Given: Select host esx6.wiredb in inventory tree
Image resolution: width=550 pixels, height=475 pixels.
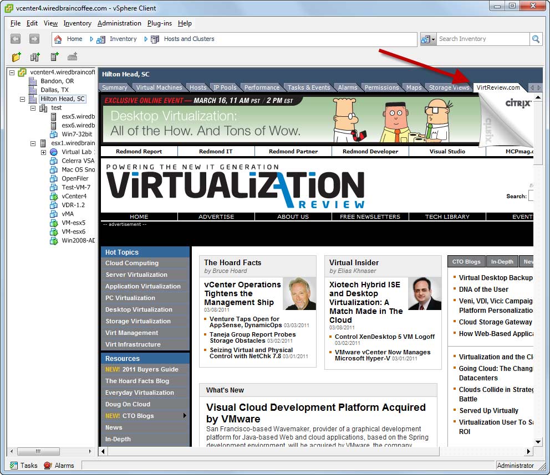Looking at the screenshot, I should (78, 125).
